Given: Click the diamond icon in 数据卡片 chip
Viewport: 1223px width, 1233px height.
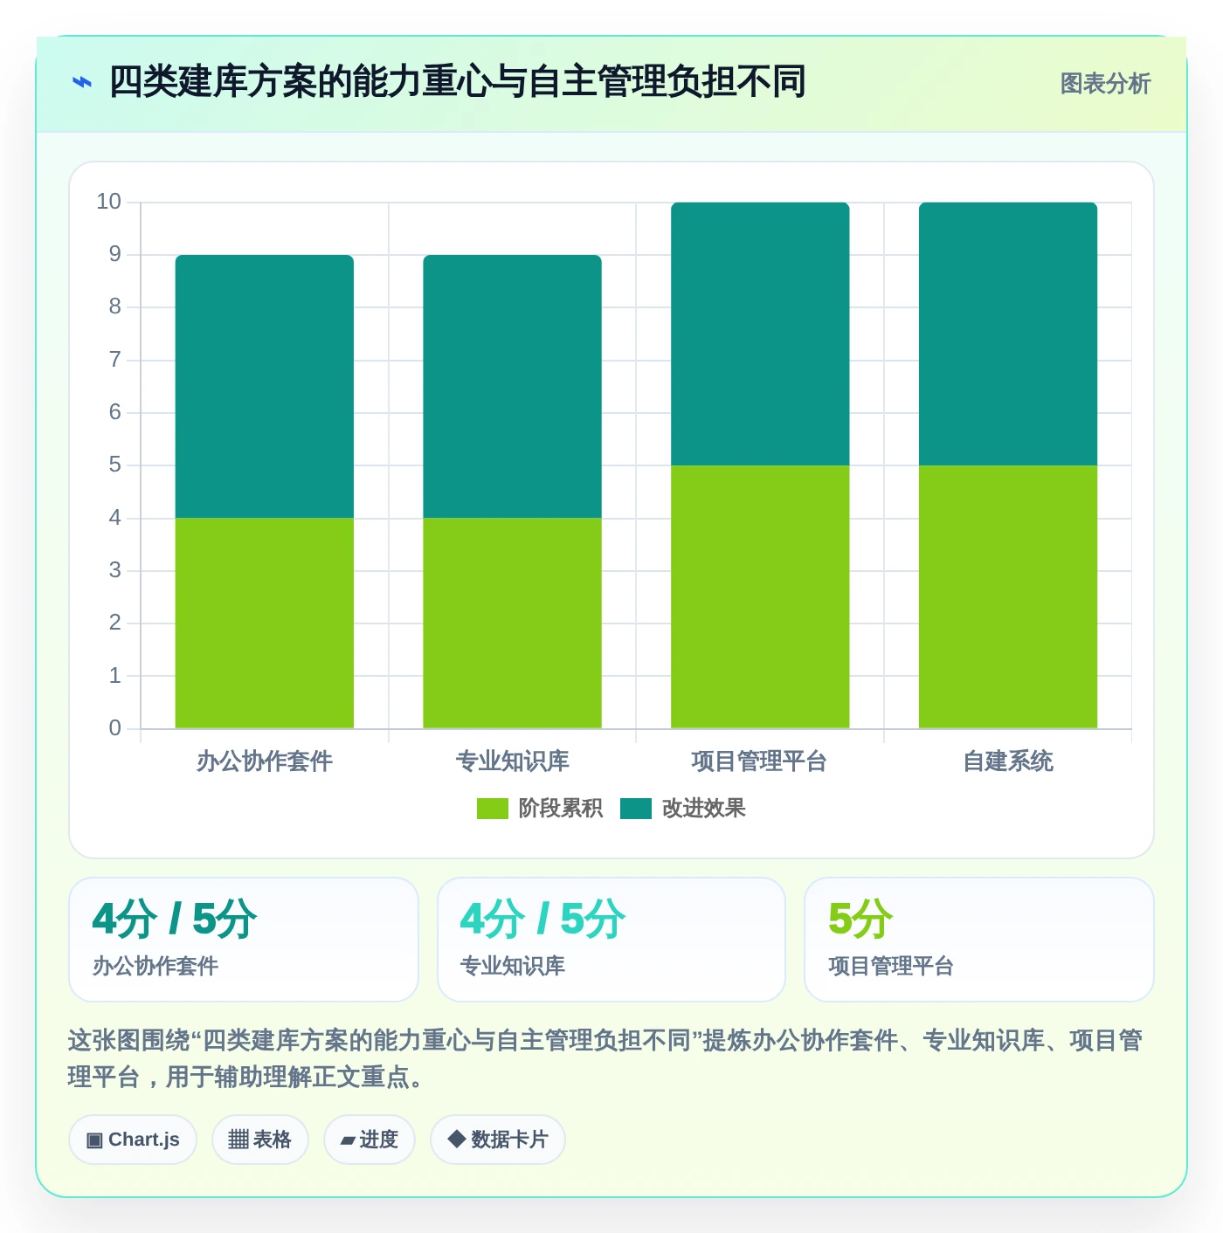Looking at the screenshot, I should 456,1139.
